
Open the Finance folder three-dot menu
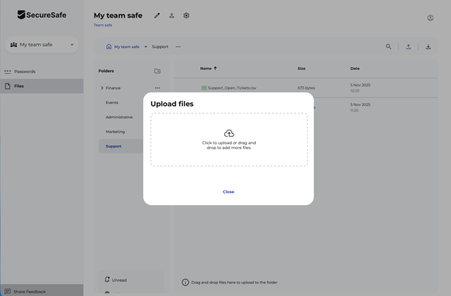[x=158, y=88]
